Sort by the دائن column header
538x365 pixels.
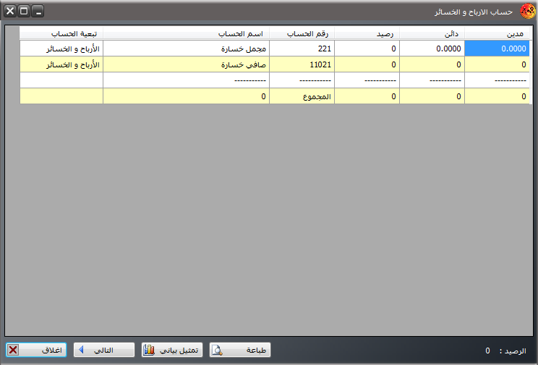pyautogui.click(x=432, y=33)
